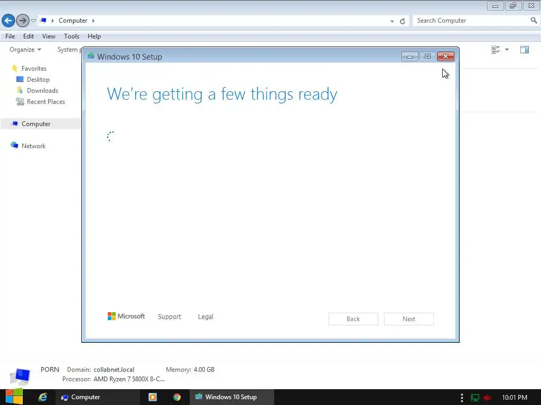Select Computer in the navigation pane
The height and width of the screenshot is (405, 541).
click(36, 123)
